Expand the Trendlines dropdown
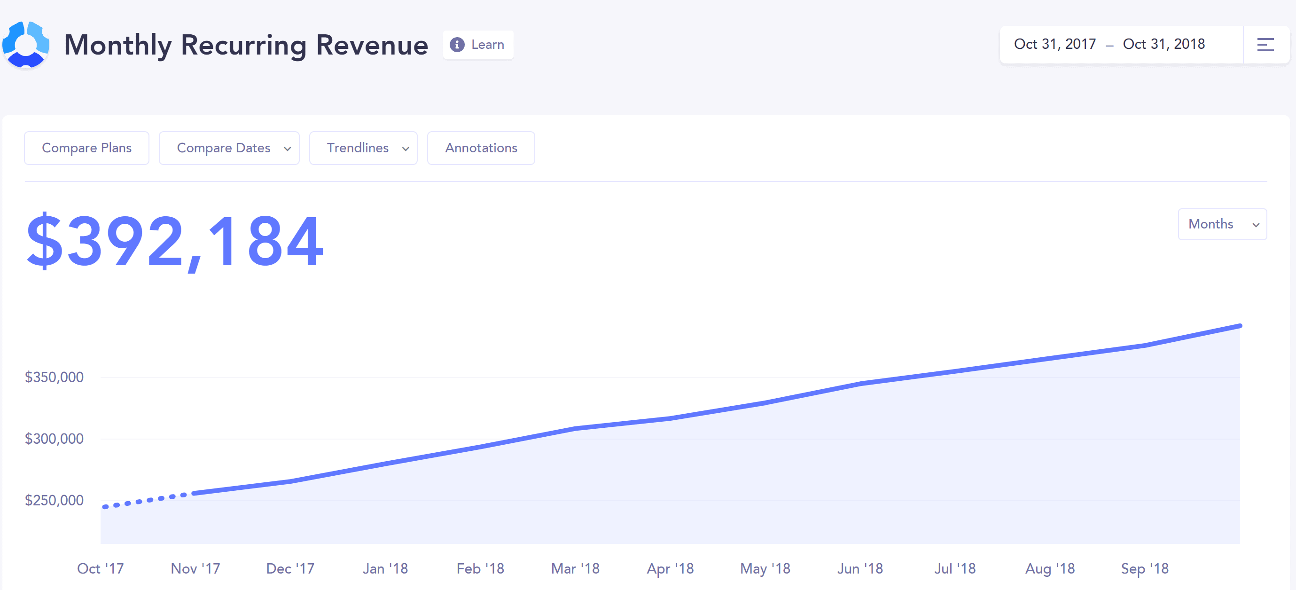Image resolution: width=1296 pixels, height=590 pixels. click(x=363, y=148)
